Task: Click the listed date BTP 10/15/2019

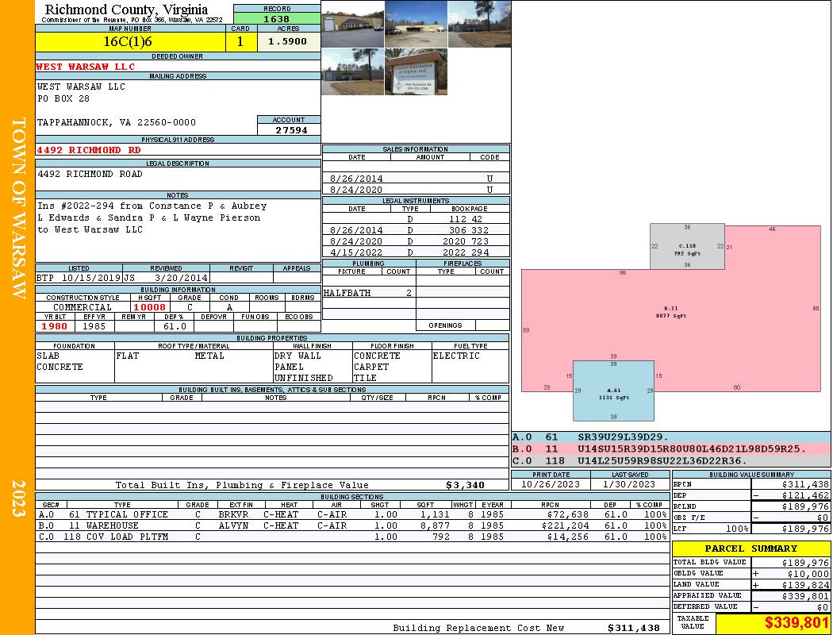Action: pyautogui.click(x=79, y=277)
